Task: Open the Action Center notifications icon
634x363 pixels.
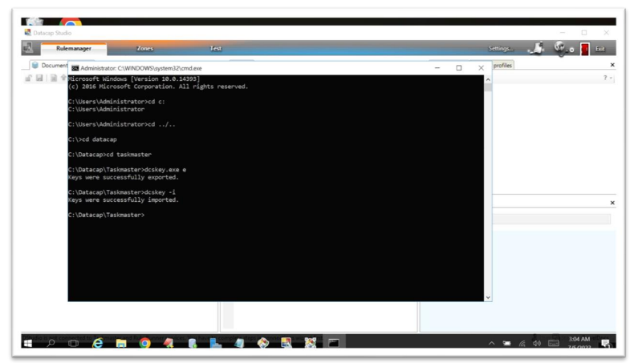Action: (x=605, y=343)
